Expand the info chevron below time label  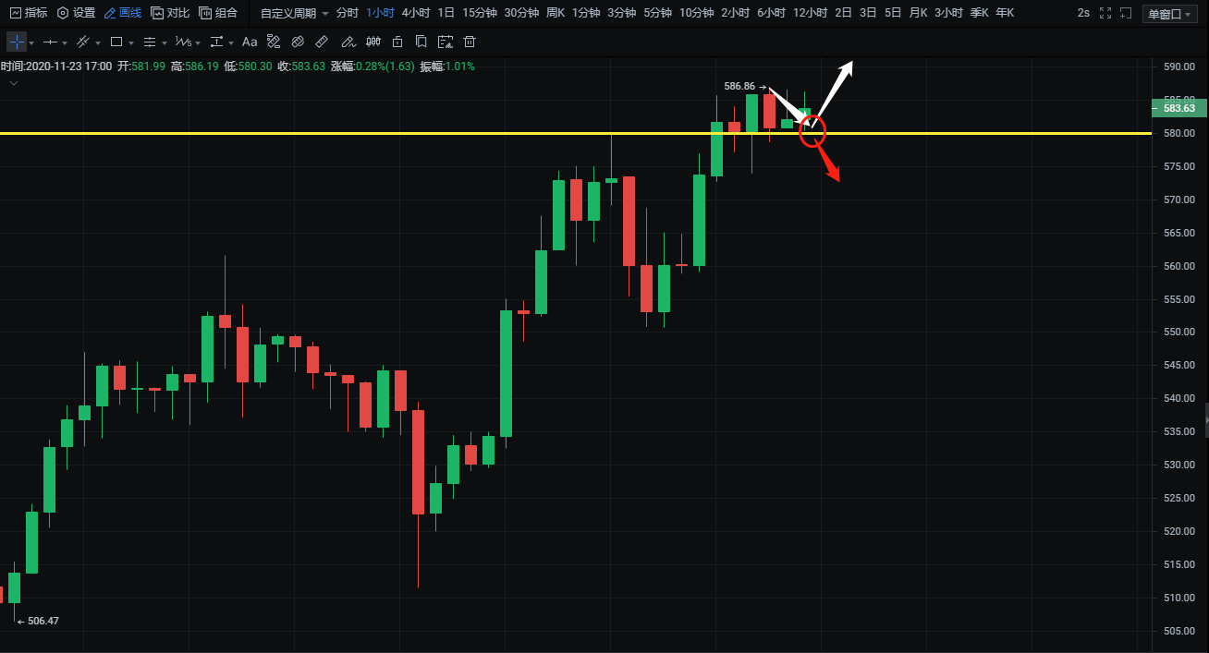pyautogui.click(x=14, y=83)
